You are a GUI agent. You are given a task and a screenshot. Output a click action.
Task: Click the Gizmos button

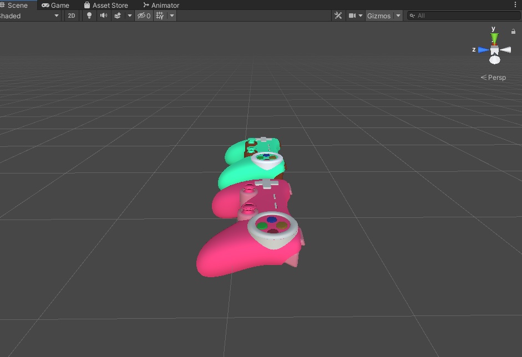381,16
